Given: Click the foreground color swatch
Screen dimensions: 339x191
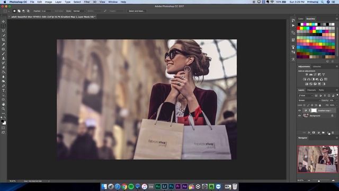Looking at the screenshot, I should coord(2,121).
